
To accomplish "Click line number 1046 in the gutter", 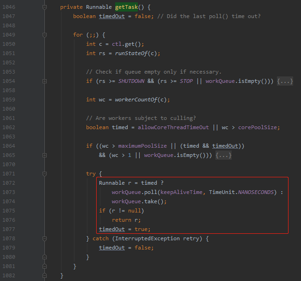I will [x=9, y=7].
